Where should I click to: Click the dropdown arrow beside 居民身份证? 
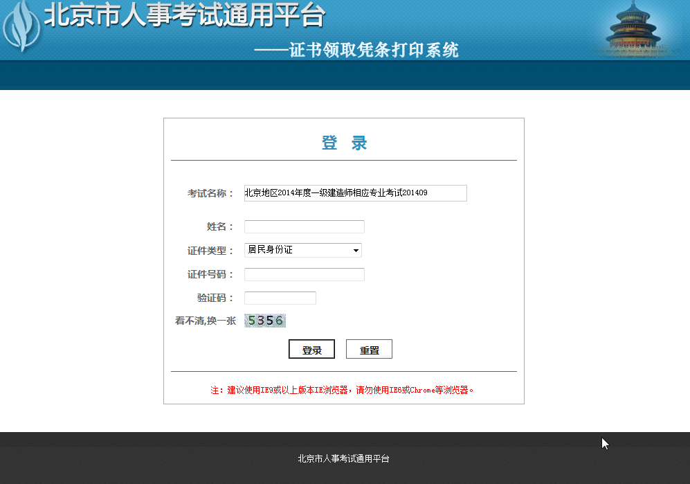[356, 250]
